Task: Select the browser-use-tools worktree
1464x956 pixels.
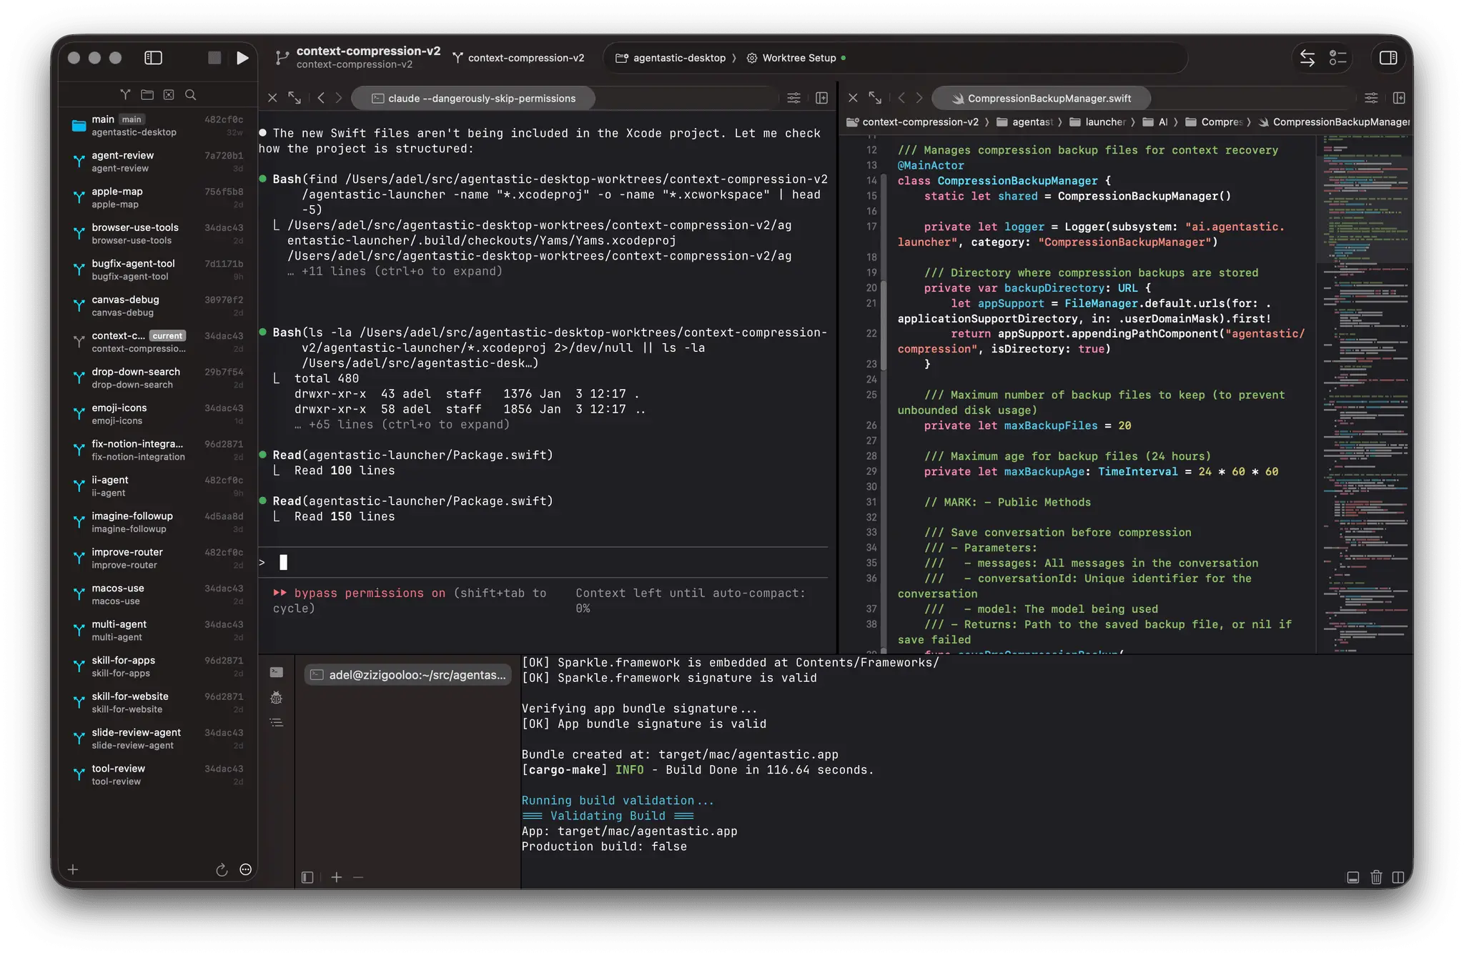Action: point(158,234)
